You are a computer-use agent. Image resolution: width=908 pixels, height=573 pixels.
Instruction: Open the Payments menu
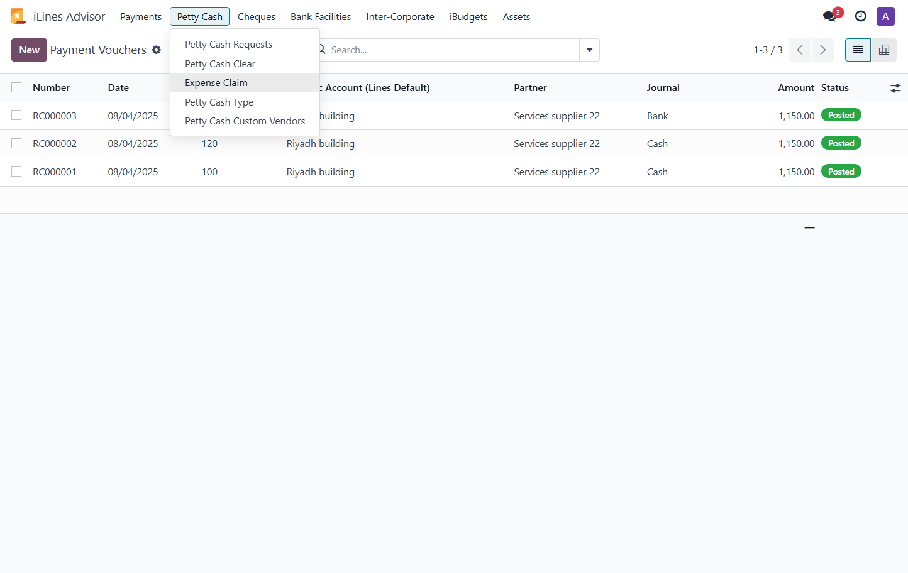pyautogui.click(x=141, y=16)
